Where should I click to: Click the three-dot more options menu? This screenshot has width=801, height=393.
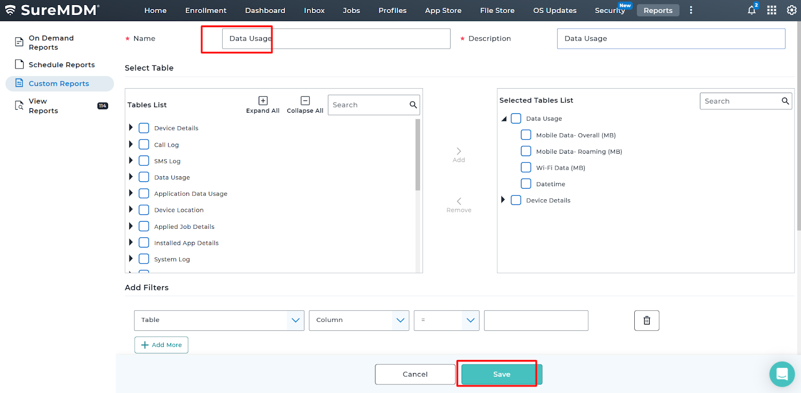click(x=691, y=11)
